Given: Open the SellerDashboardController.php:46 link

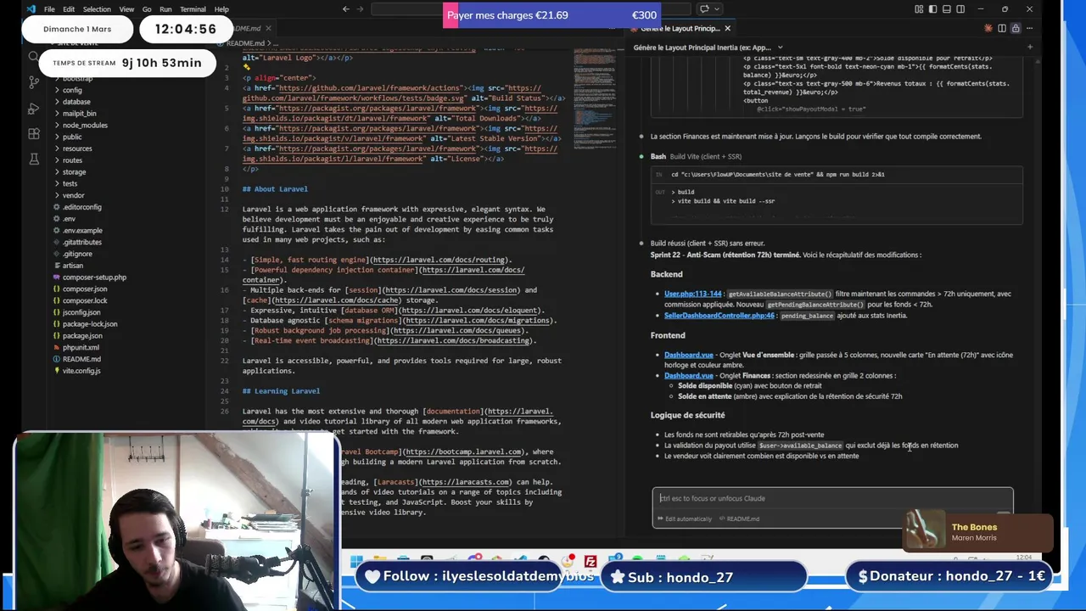Looking at the screenshot, I should 719,316.
